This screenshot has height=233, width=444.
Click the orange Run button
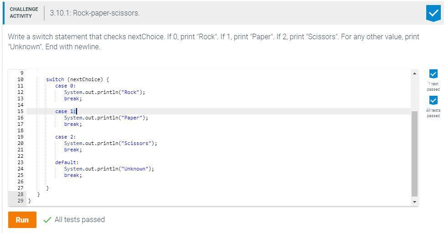pos(22,220)
